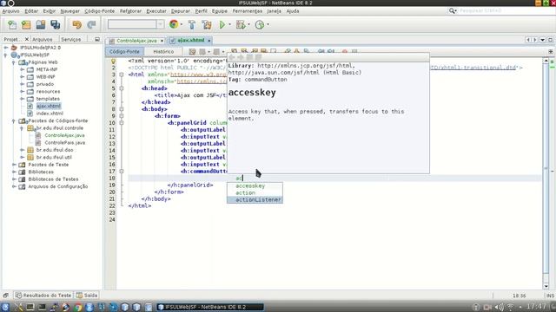This screenshot has width=556, height=312.
Task: Maximize the editor window with square icon
Action: coord(550,40)
